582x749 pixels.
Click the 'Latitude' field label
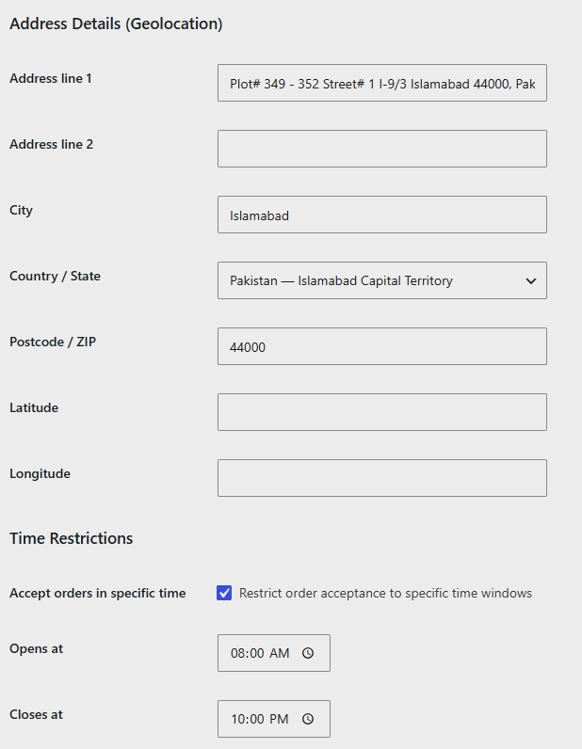[x=34, y=407]
